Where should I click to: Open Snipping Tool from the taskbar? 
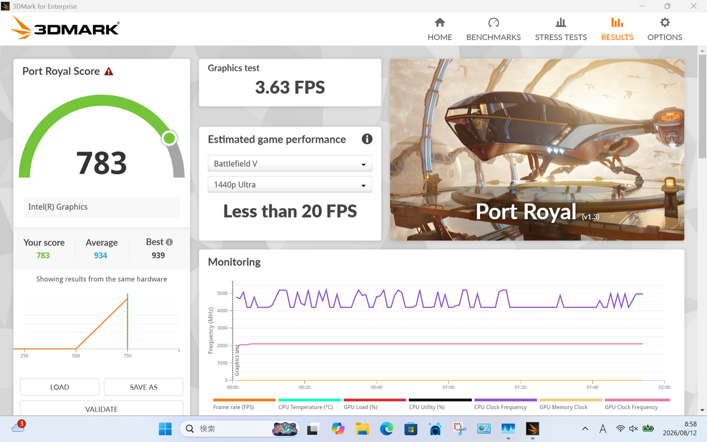coord(460,428)
